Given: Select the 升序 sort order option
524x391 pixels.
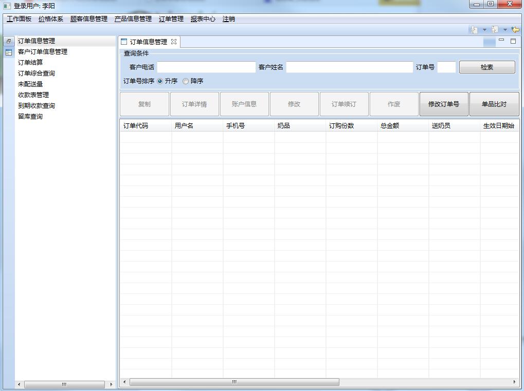Looking at the screenshot, I should click(x=161, y=81).
